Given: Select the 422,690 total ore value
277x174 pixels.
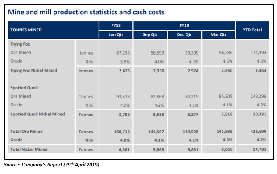Looking at the screenshot, I should pos(258,132).
